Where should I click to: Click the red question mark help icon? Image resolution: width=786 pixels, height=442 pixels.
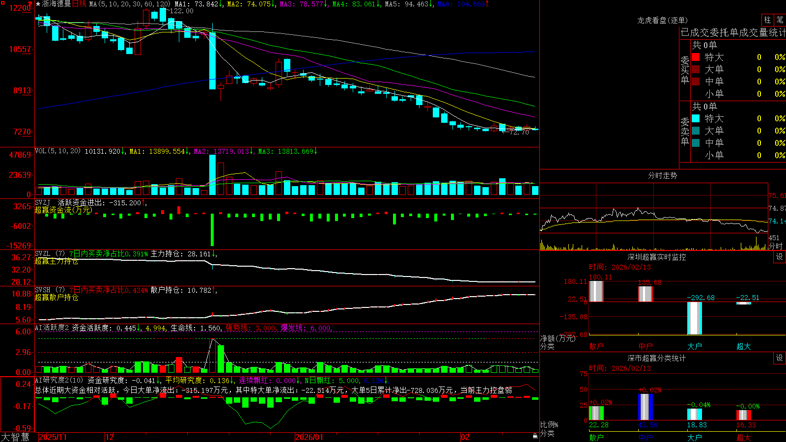(30, 4)
